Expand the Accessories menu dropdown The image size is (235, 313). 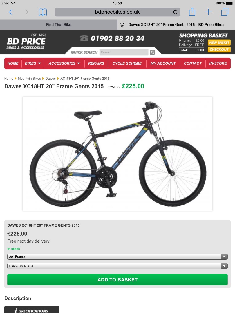pyautogui.click(x=64, y=63)
